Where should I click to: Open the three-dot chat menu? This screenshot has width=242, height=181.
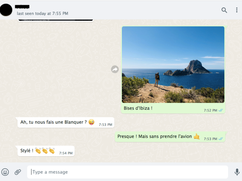point(237,10)
